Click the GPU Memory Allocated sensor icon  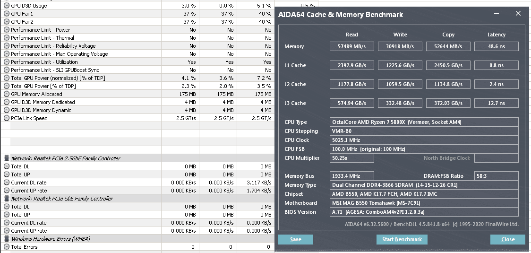click(7, 94)
